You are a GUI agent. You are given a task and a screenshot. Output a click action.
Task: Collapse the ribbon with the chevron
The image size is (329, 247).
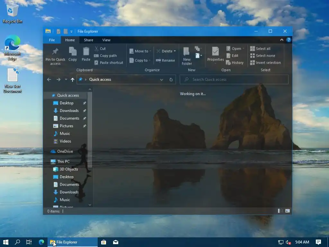(281, 40)
